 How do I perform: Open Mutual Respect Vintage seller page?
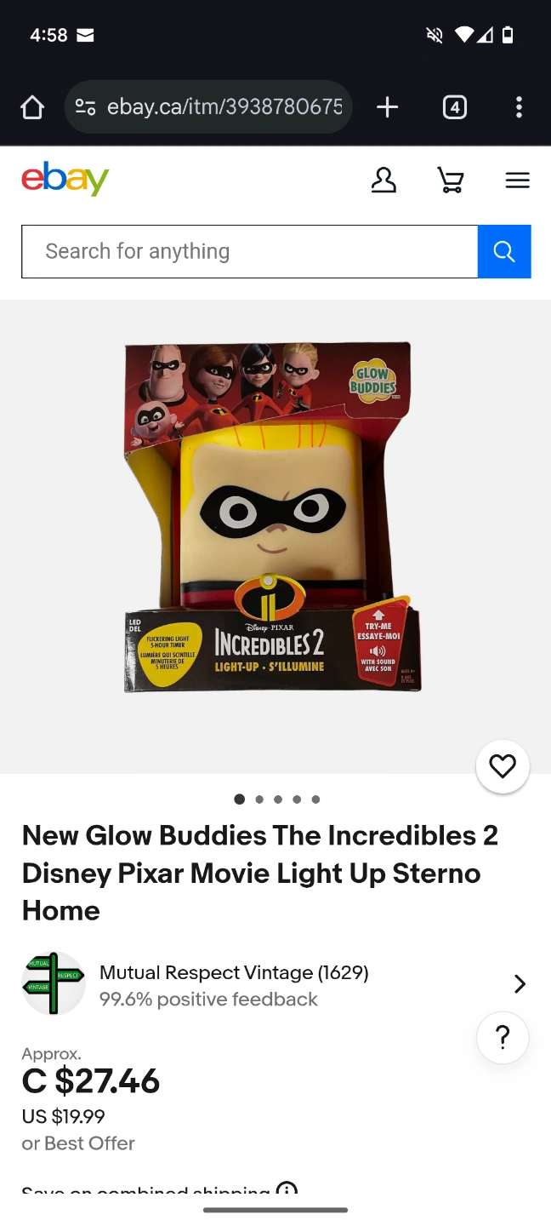234,972
